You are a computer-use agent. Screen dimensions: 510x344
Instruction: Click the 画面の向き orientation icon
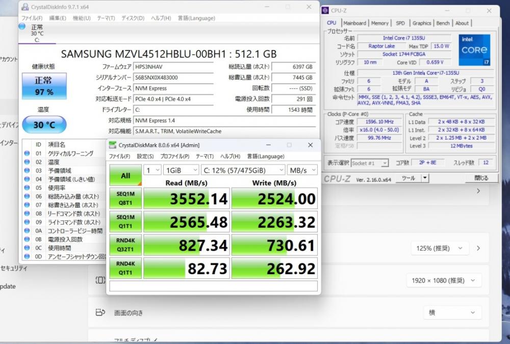(100, 312)
